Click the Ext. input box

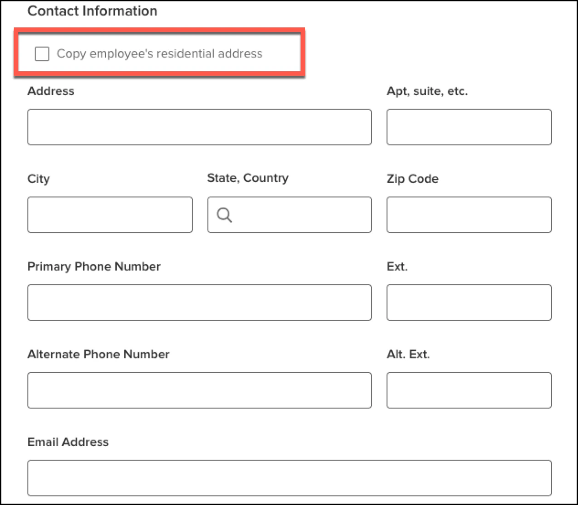(469, 303)
